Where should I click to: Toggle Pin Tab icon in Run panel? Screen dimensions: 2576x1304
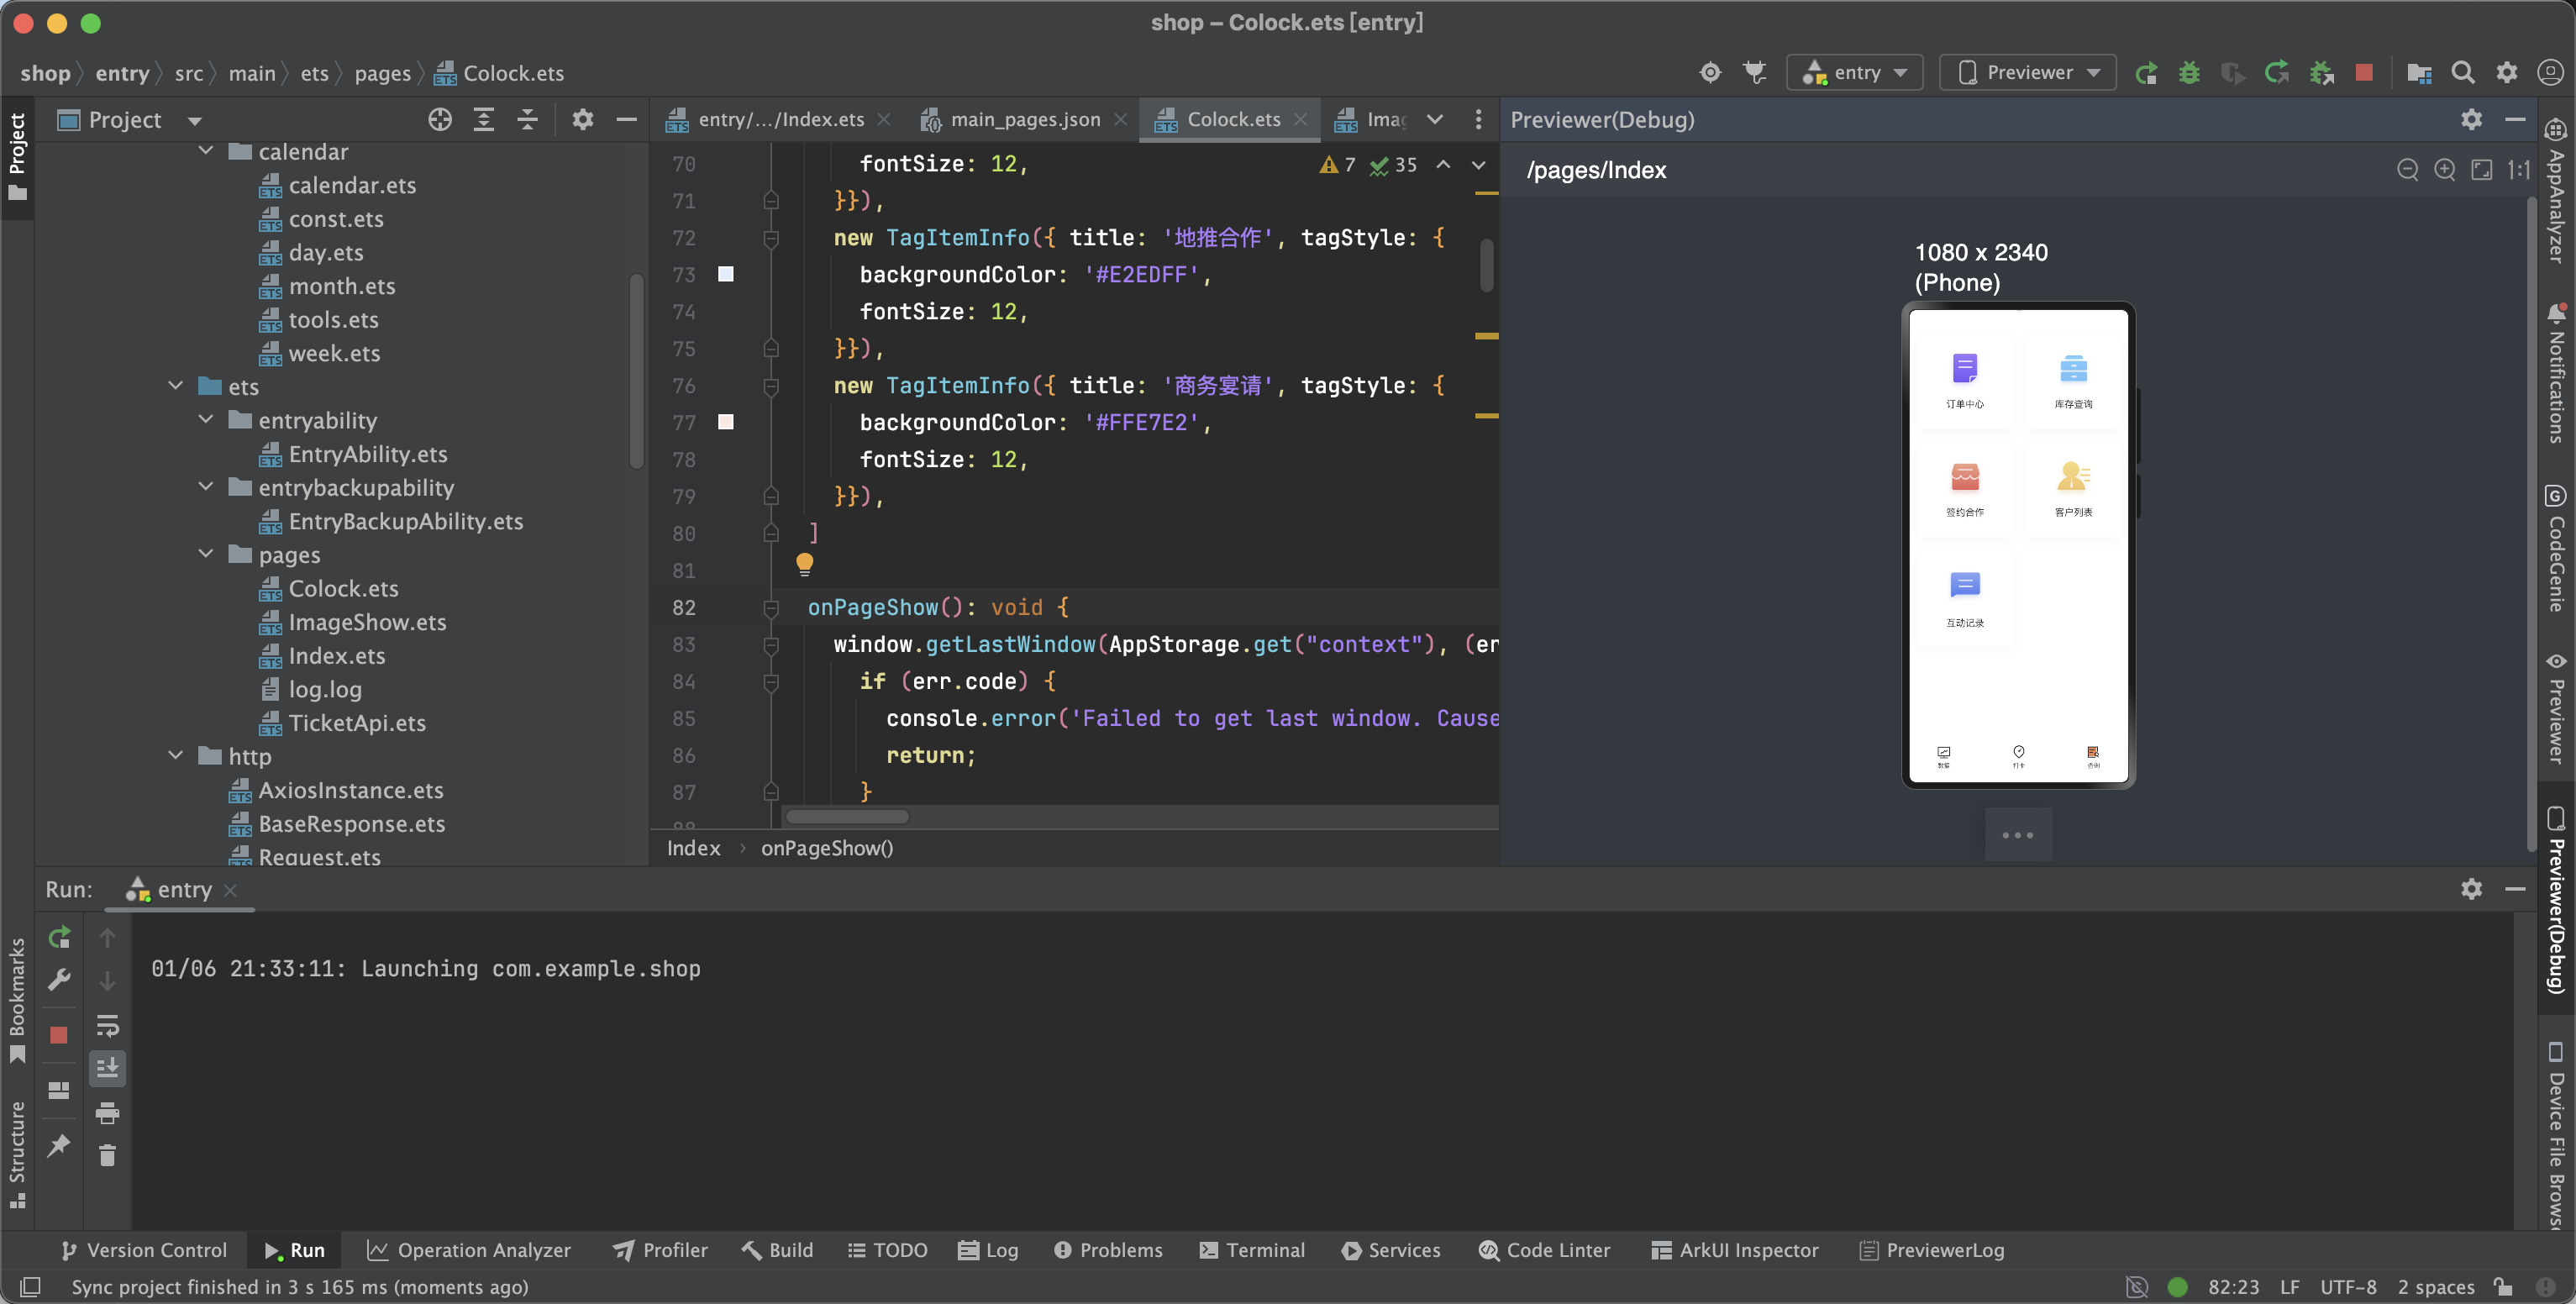[59, 1145]
